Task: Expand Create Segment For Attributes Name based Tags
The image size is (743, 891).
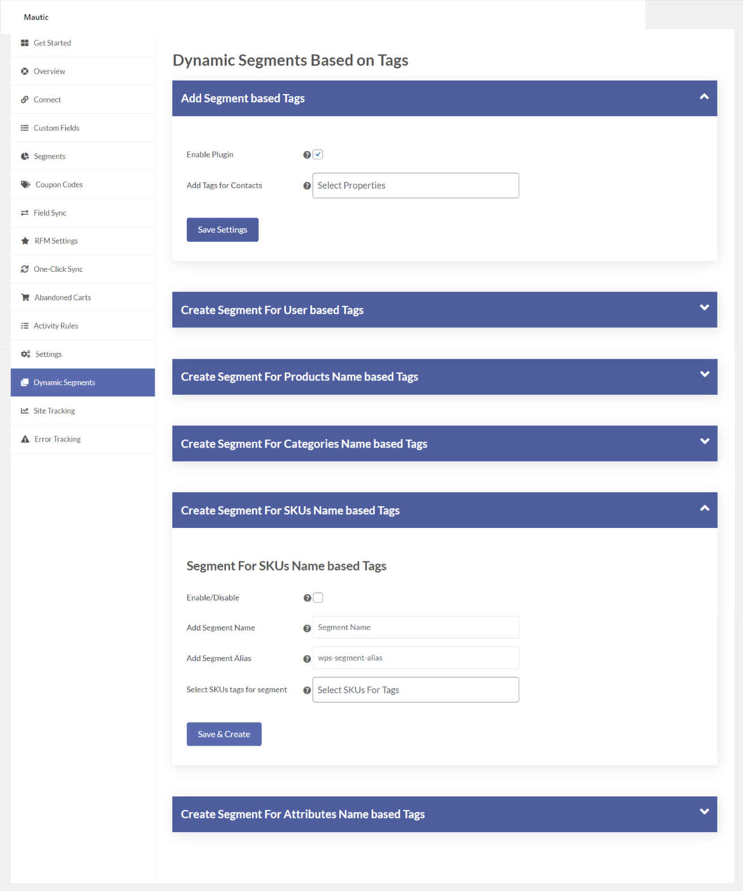Action: [704, 812]
